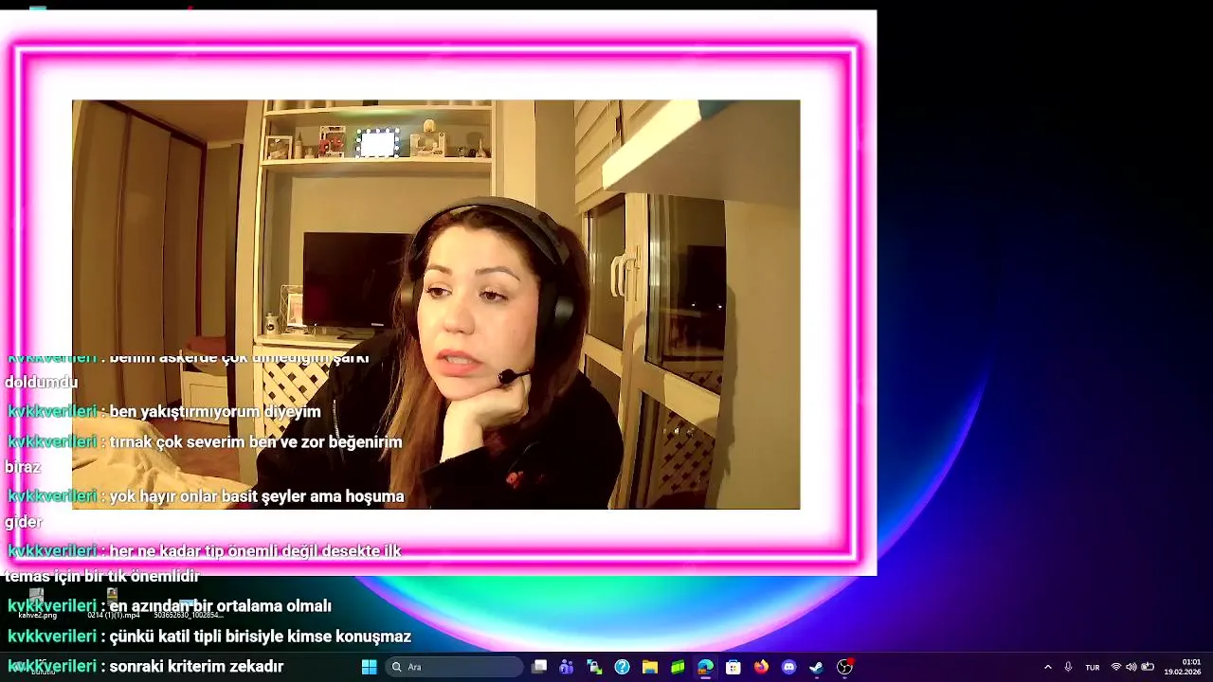Click the Ara search box in taskbar
The width and height of the screenshot is (1213, 682).
point(454,667)
